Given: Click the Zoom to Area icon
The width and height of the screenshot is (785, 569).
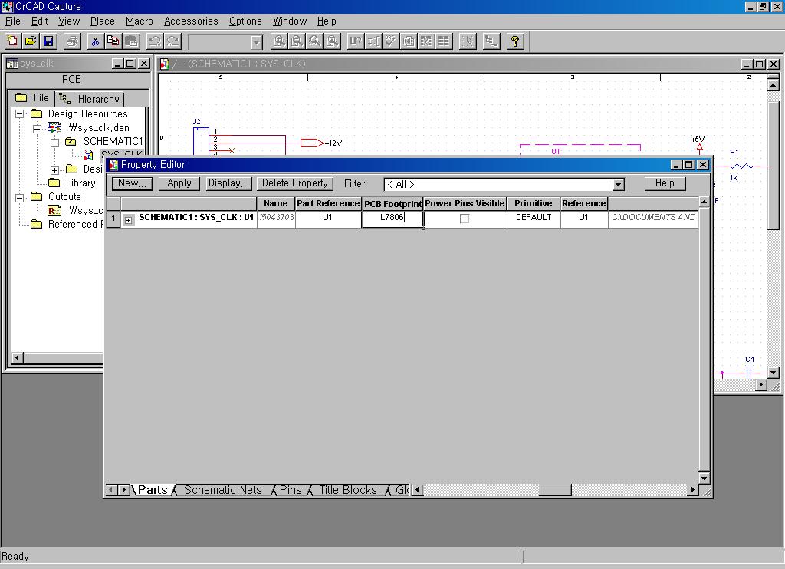Looking at the screenshot, I should tap(315, 41).
